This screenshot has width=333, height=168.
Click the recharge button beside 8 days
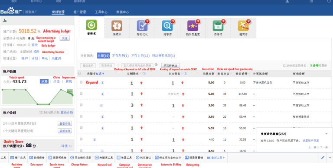point(65,39)
